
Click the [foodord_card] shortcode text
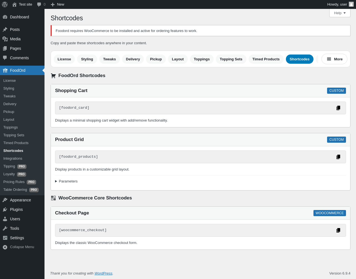74,108
